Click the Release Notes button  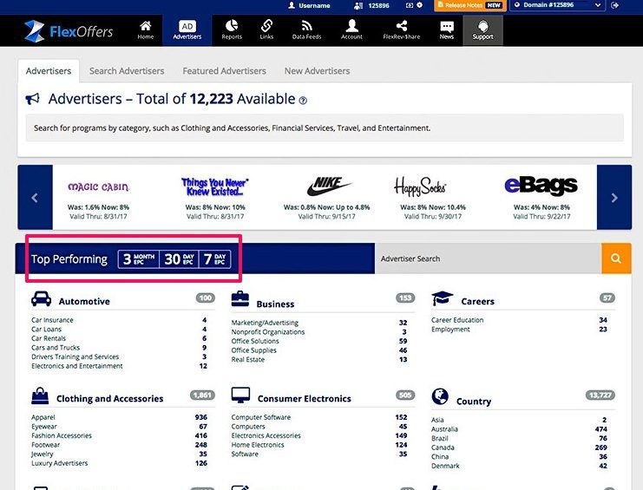[x=469, y=5]
